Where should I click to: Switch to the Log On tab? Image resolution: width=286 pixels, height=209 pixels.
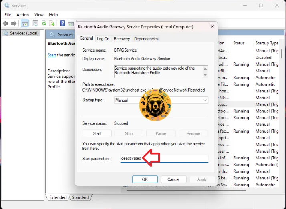[x=103, y=39]
